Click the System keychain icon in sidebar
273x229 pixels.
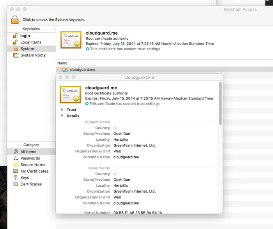pyautogui.click(x=16, y=49)
